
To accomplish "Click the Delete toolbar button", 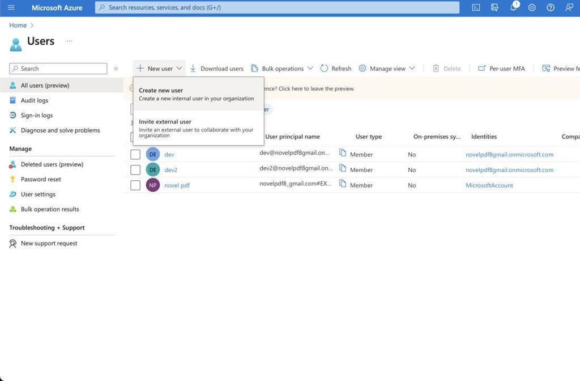I will 446,69.
